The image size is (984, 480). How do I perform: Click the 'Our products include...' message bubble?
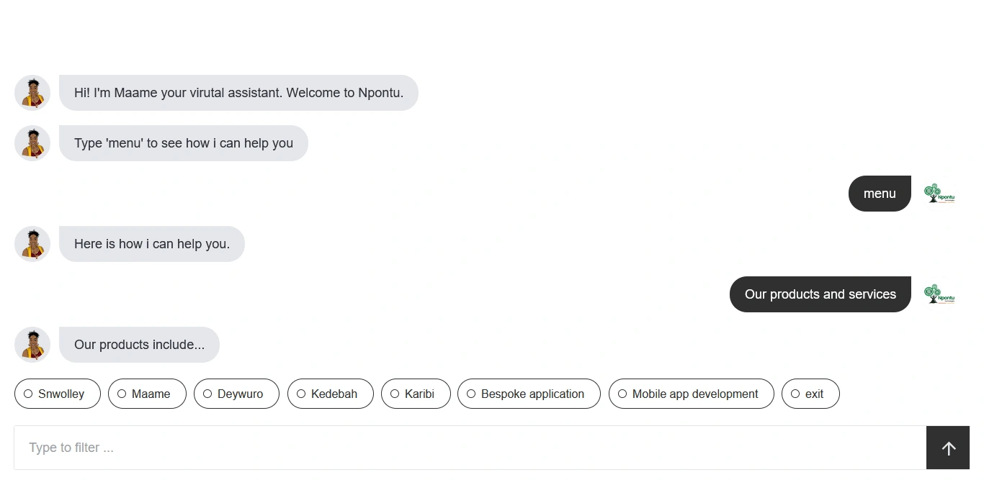(x=139, y=345)
